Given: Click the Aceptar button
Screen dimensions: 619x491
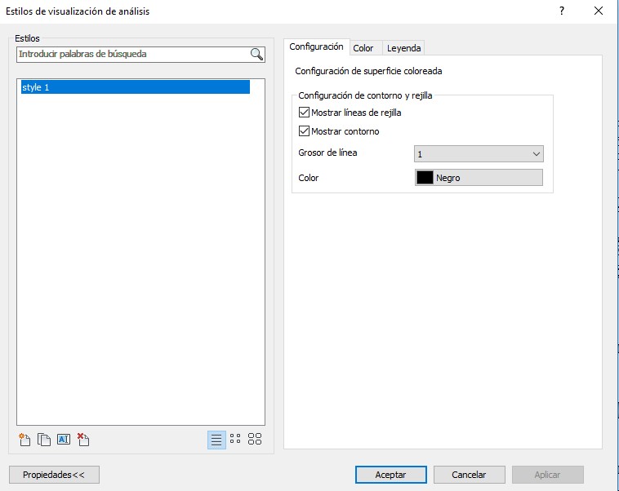Looking at the screenshot, I should [x=390, y=475].
